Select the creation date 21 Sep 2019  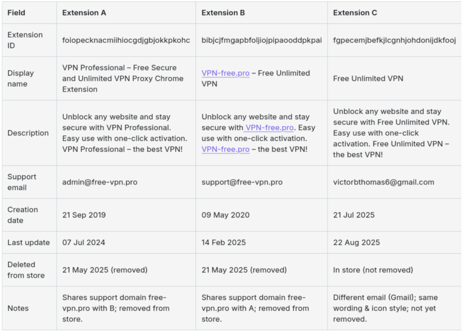click(84, 215)
